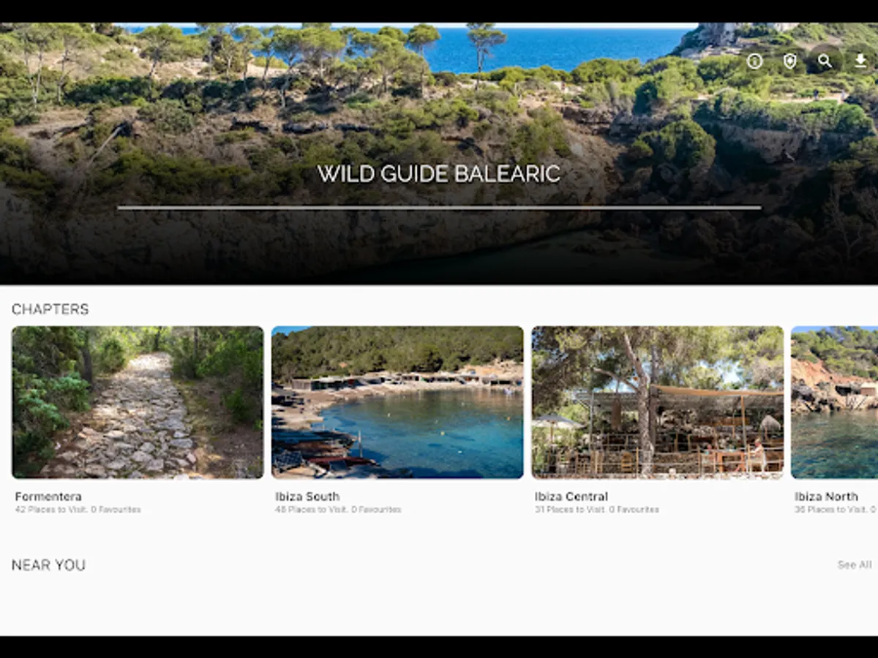Open the partially visible Ibiza North thumbnail
Screen dimensions: 878x658
pyautogui.click(x=835, y=402)
